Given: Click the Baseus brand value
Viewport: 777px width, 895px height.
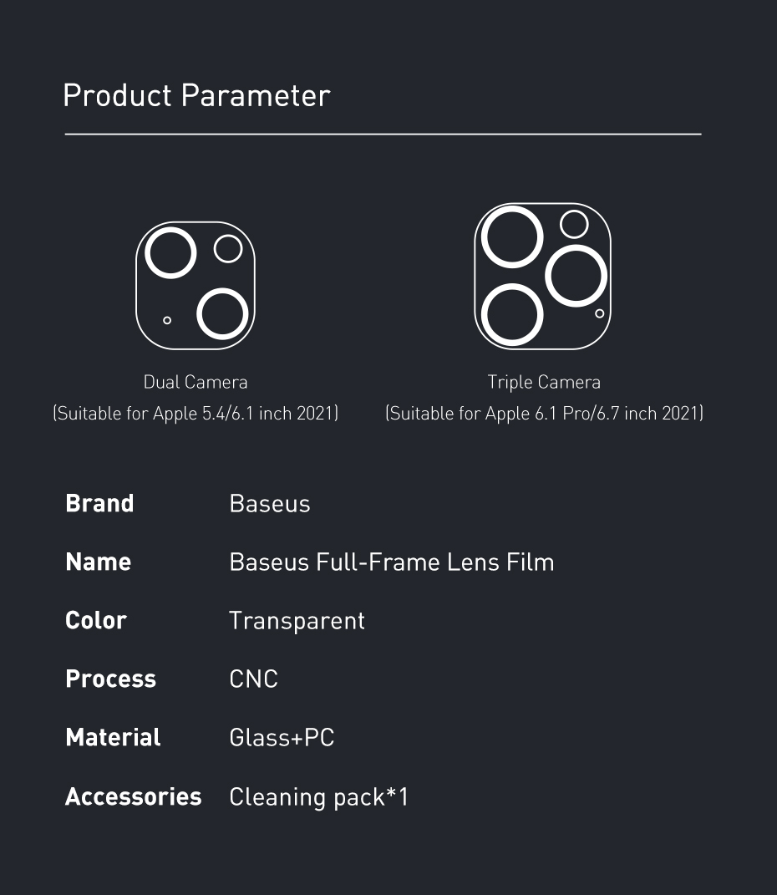Looking at the screenshot, I should click(270, 503).
